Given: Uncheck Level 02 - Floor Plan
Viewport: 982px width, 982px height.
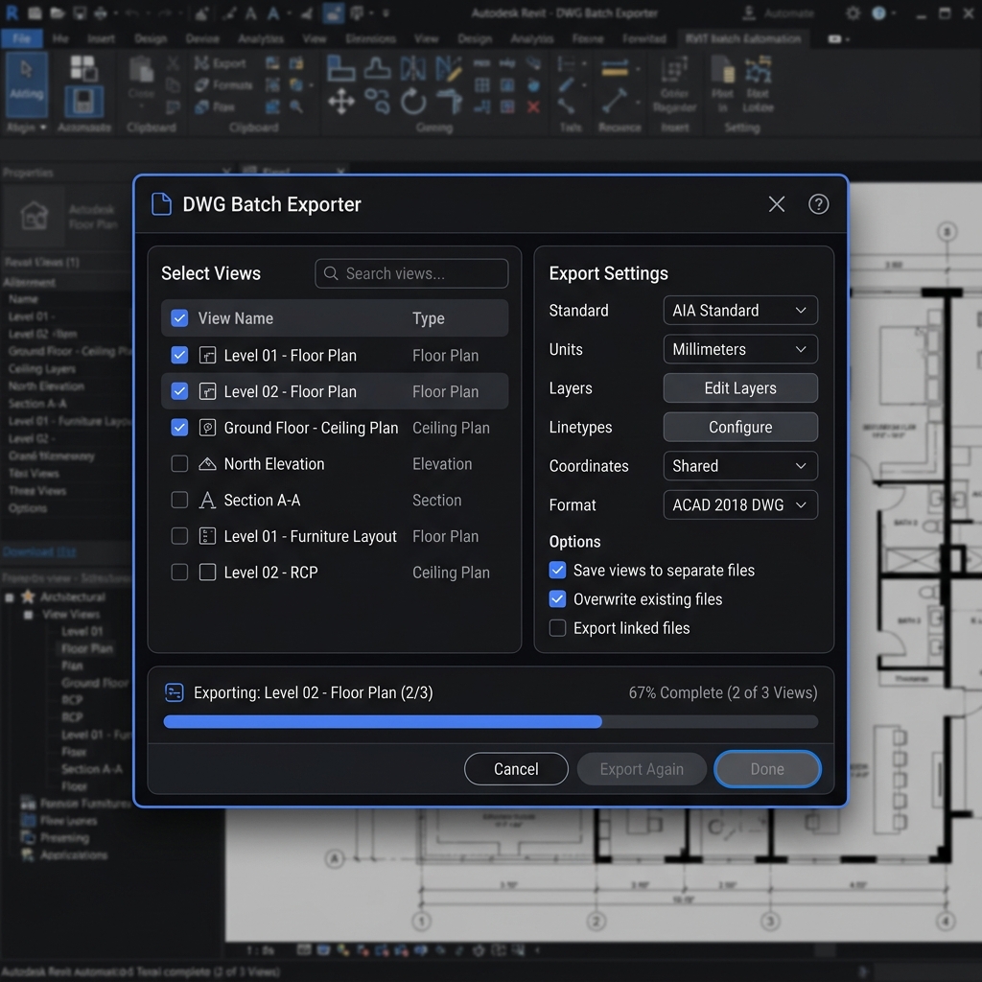Looking at the screenshot, I should coord(179,392).
